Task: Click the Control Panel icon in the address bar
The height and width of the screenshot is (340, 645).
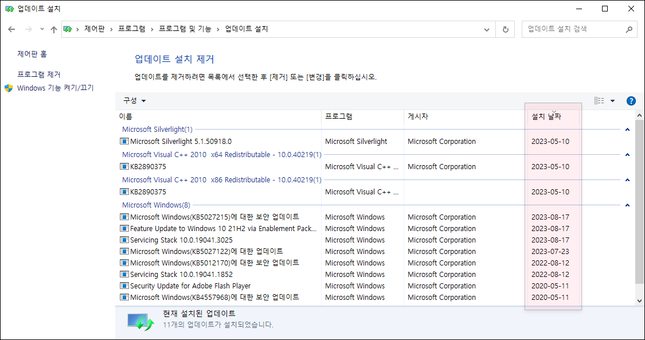Action: (x=68, y=29)
